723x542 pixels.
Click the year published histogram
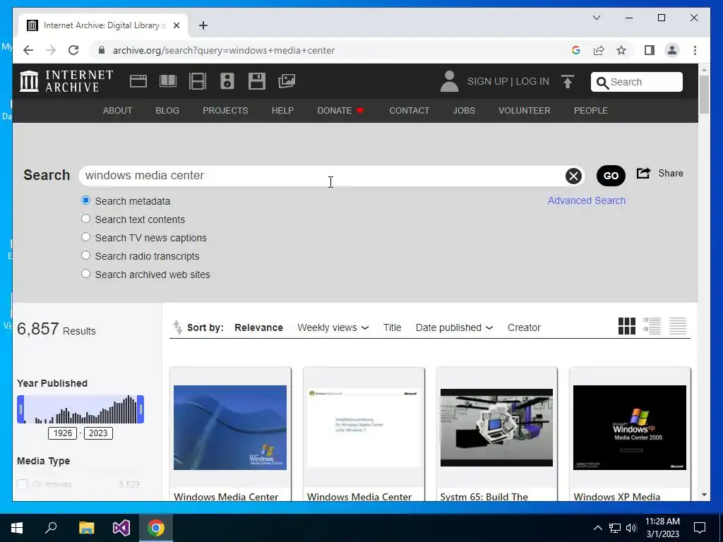[x=80, y=409]
